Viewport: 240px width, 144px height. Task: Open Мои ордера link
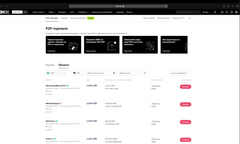tap(149, 18)
